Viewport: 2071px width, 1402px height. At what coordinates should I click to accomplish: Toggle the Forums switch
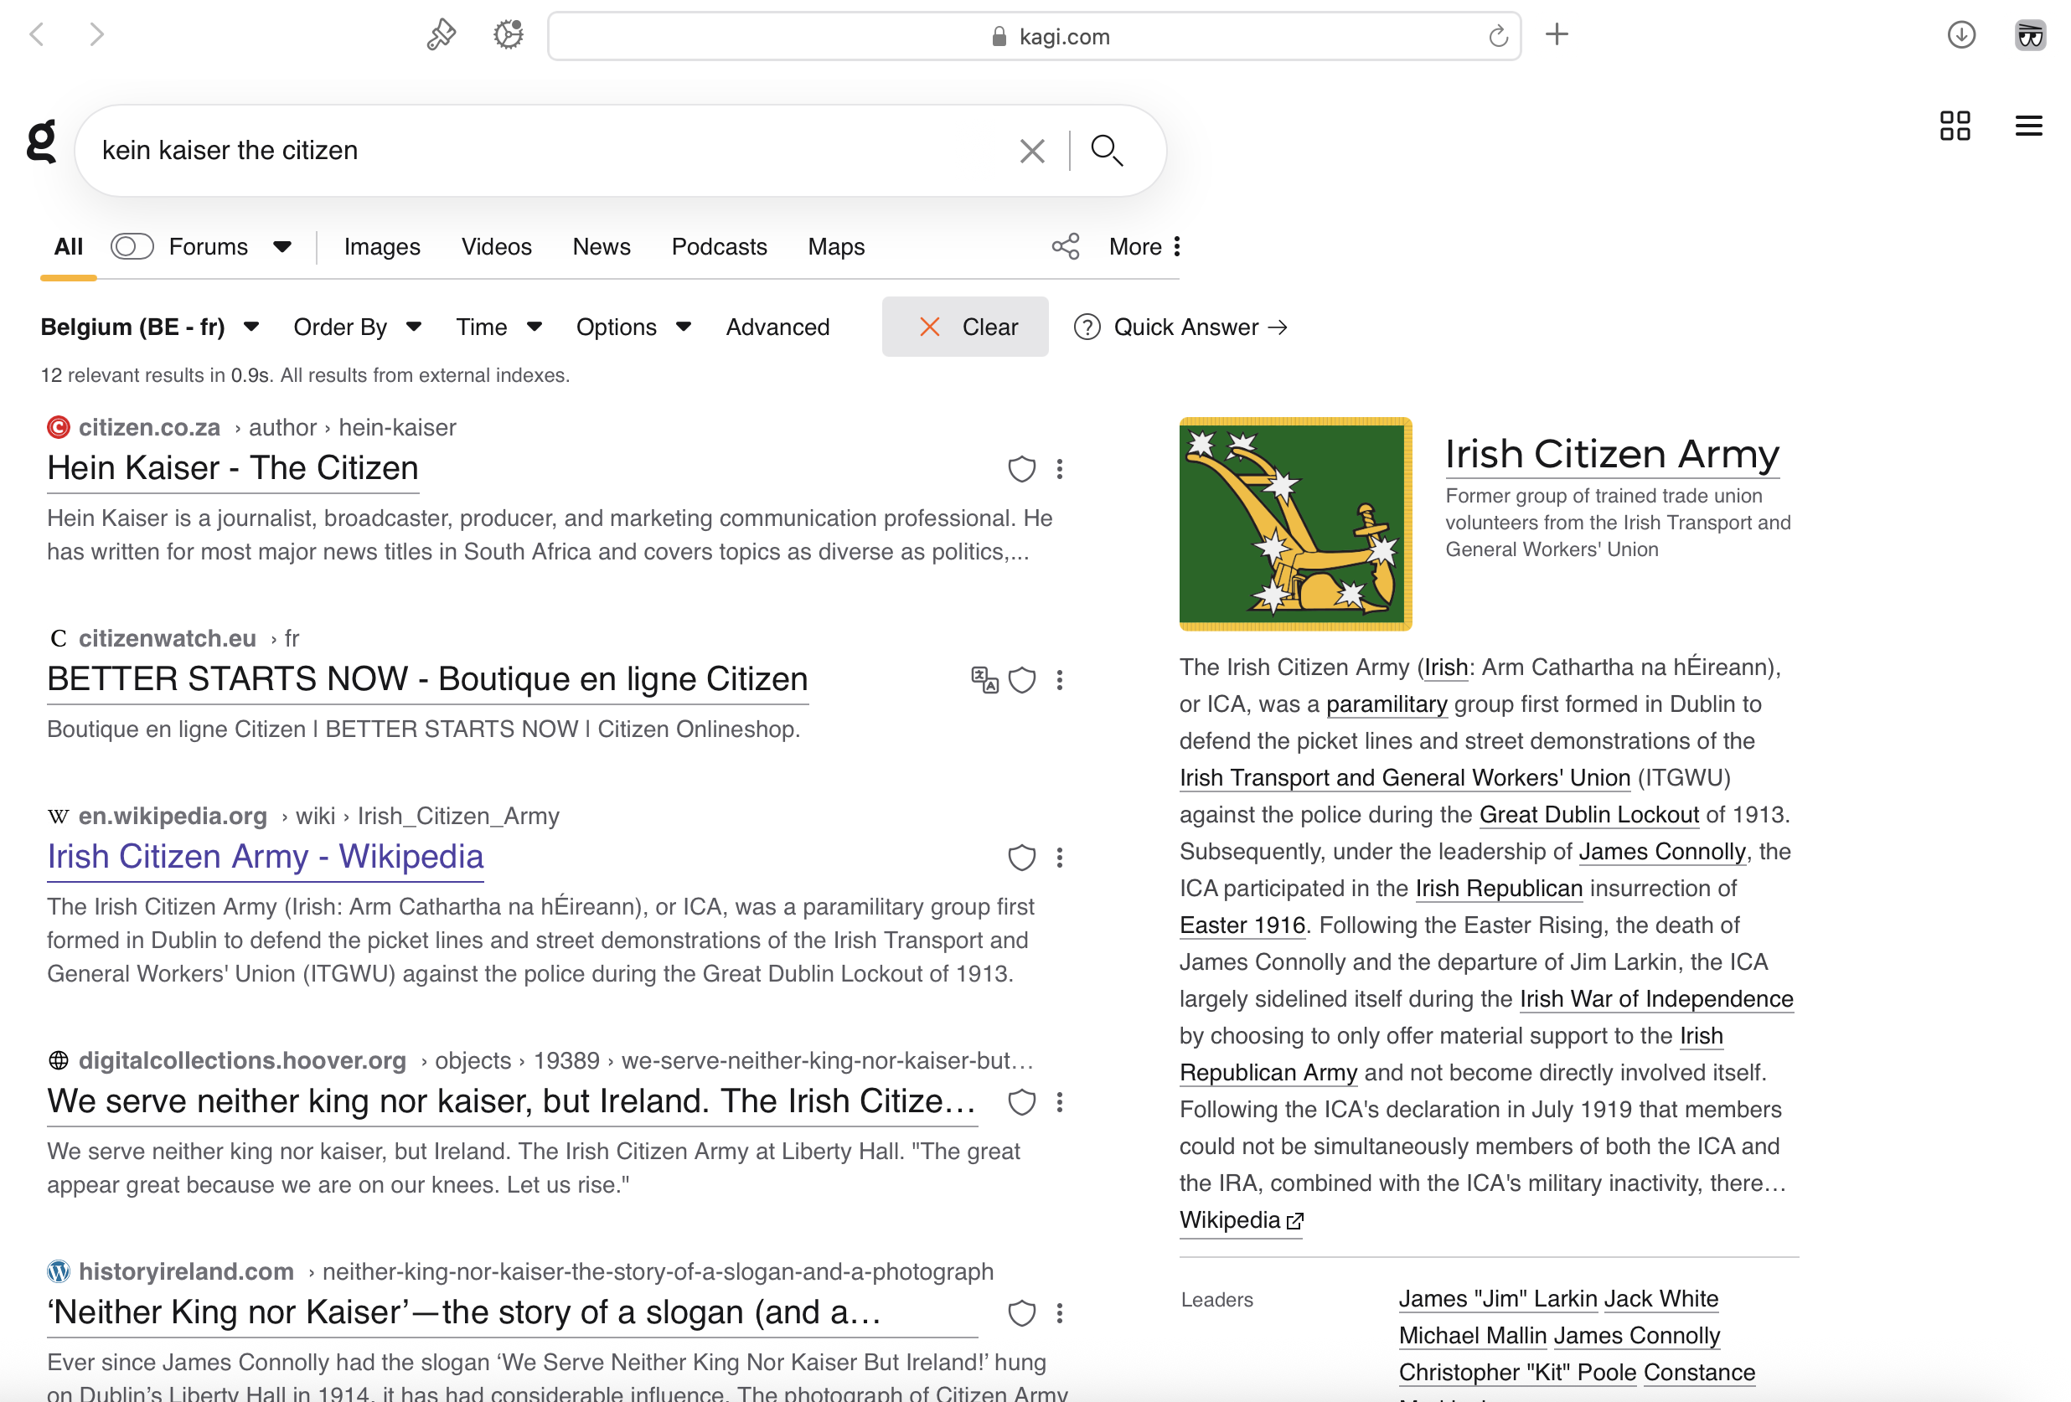pyautogui.click(x=132, y=247)
